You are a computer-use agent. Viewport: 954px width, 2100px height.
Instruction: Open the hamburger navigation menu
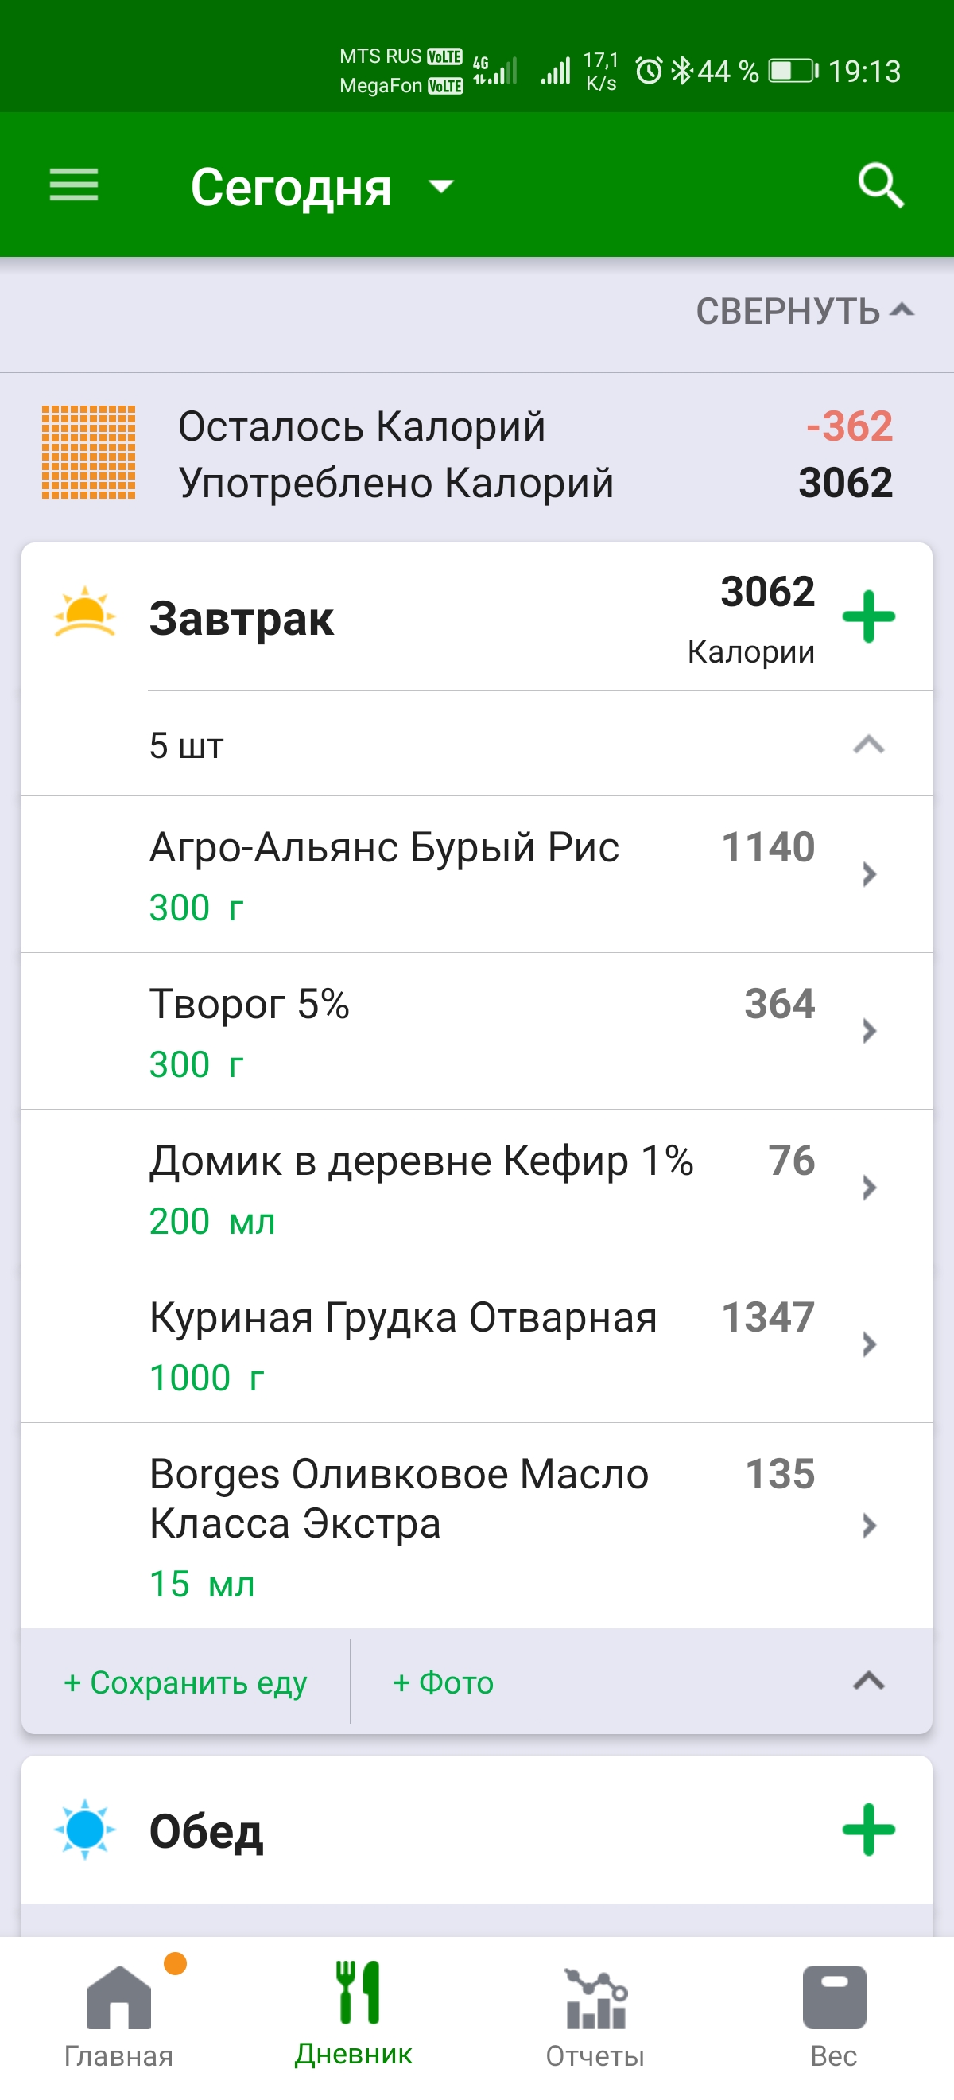click(73, 185)
